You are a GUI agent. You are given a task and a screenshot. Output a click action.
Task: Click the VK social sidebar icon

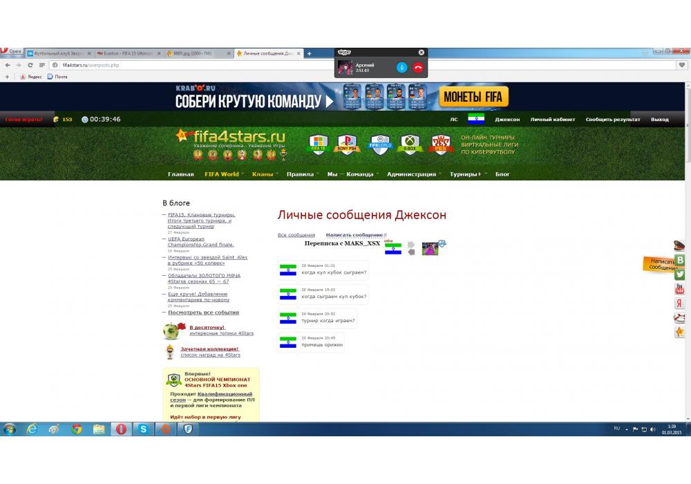coord(680,260)
